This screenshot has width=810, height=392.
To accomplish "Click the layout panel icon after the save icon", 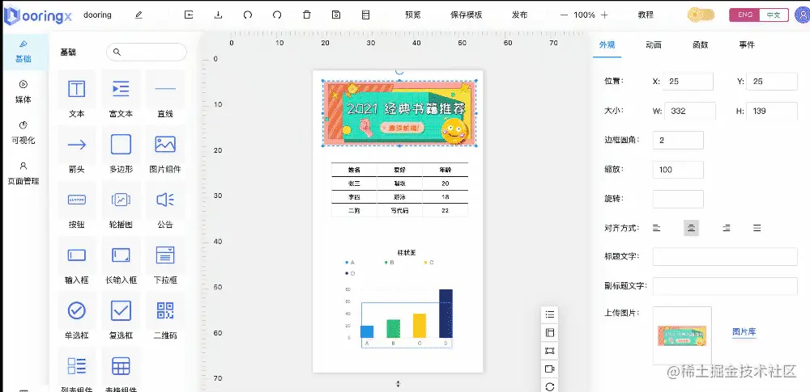I will 366,15.
